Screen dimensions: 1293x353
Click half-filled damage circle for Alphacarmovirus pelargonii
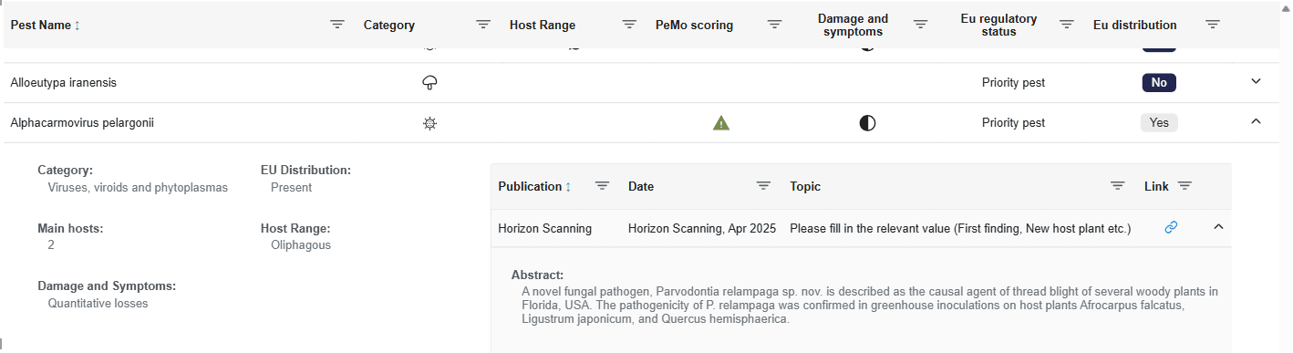click(867, 123)
